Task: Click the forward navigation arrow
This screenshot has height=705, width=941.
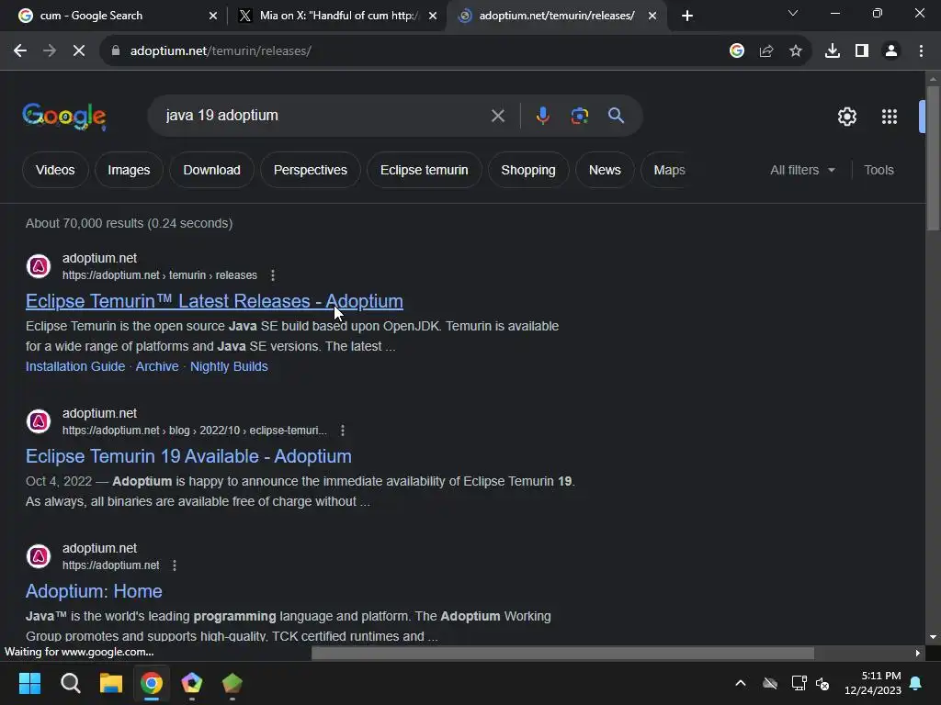Action: point(50,51)
